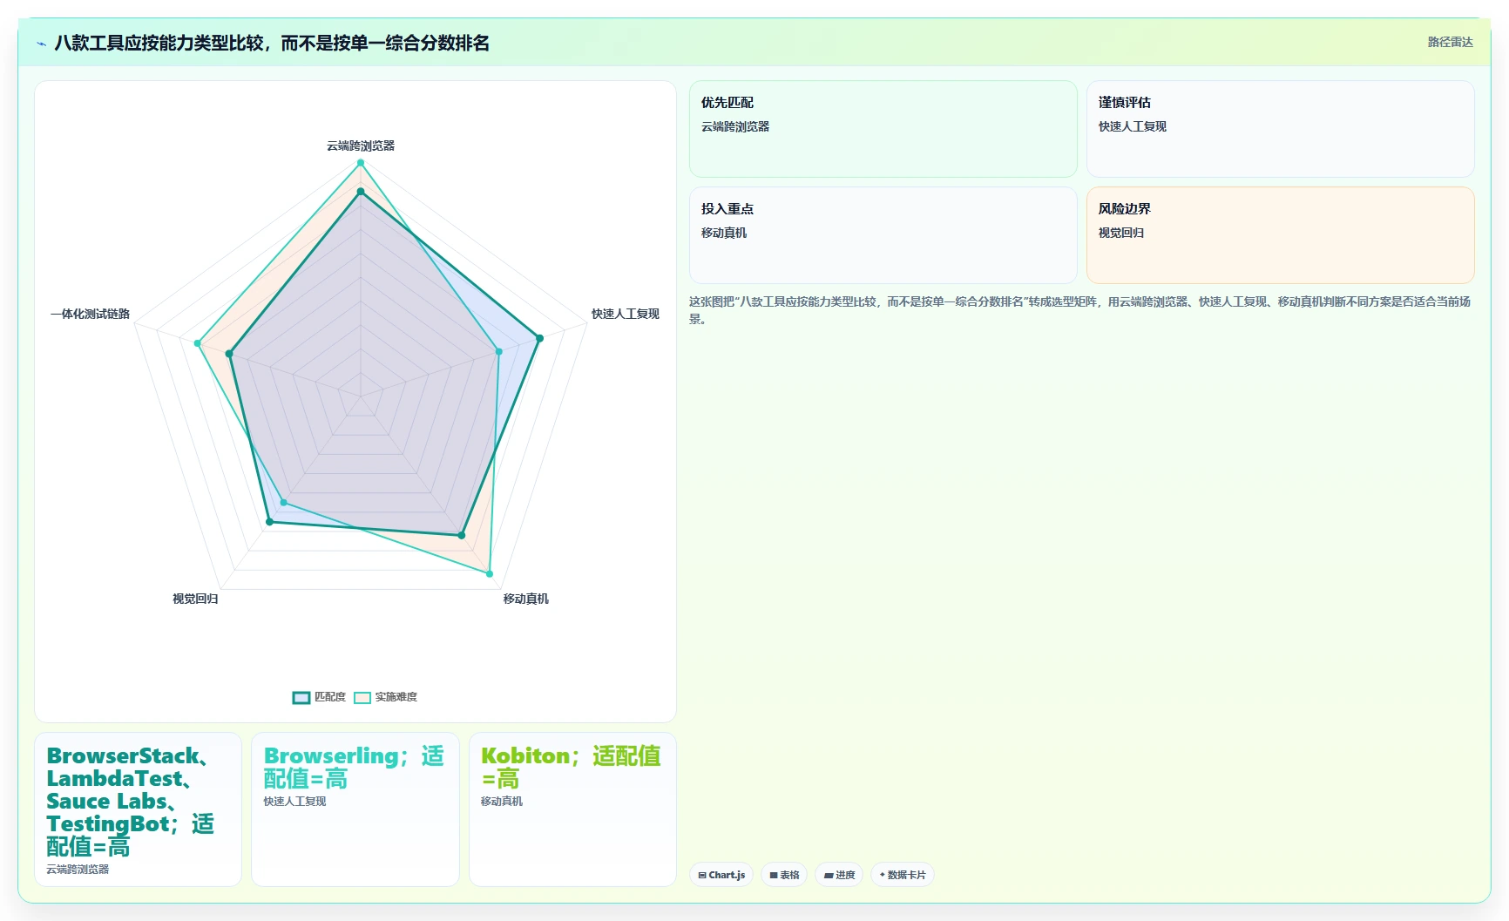Click the 云端跨浏览器 radar axis label
The height and width of the screenshot is (921, 1509).
click(x=361, y=146)
